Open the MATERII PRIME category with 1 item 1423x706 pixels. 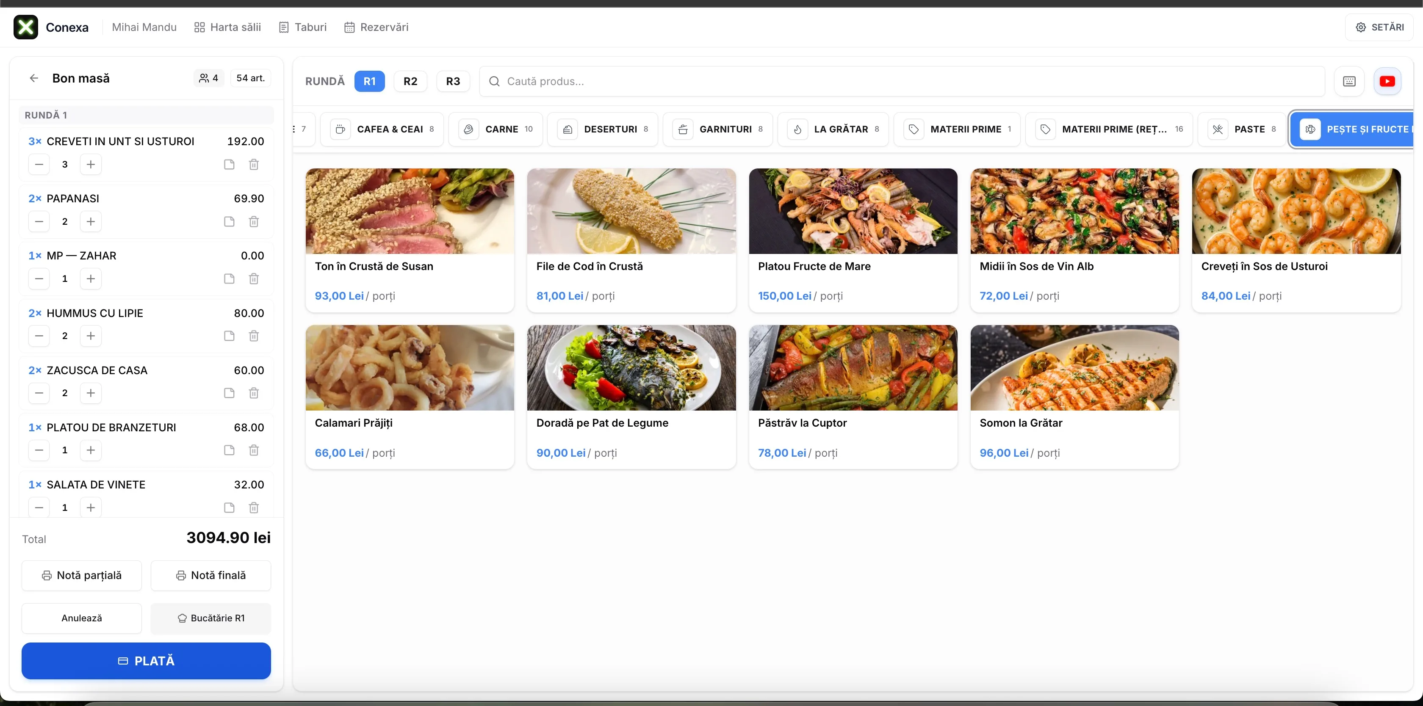[x=957, y=129]
